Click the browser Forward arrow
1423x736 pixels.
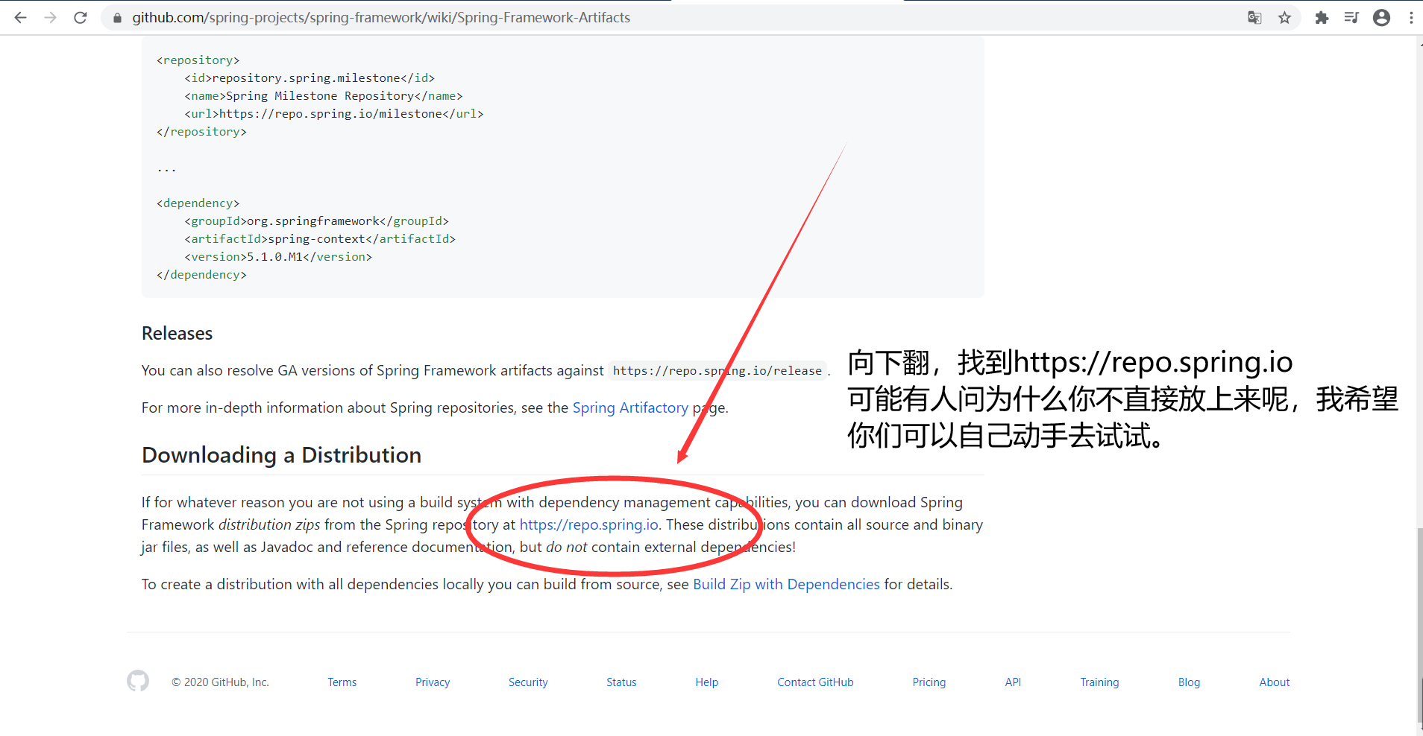(50, 17)
